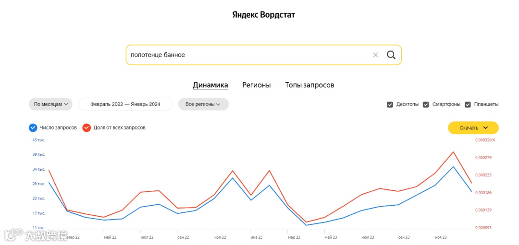Click the 0,000279 axis value
This screenshot has height=245, width=519.
pos(483,157)
